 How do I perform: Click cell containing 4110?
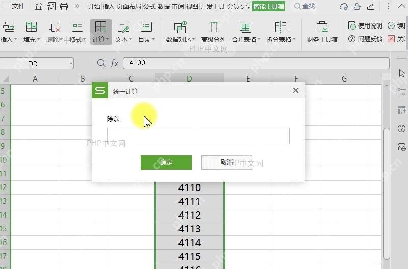point(189,187)
